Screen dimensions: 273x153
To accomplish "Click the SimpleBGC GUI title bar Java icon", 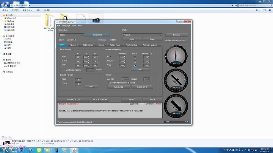I will (57, 22).
